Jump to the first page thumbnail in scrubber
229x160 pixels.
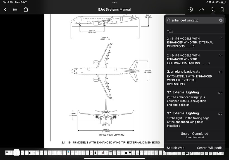pos(7,152)
